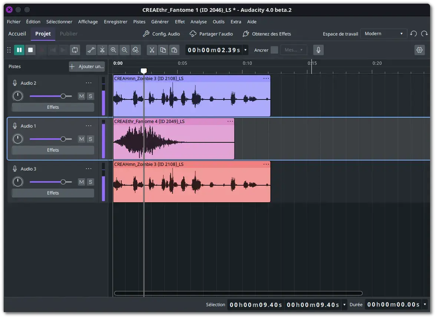Click the microphone record-meter icon

click(318, 50)
